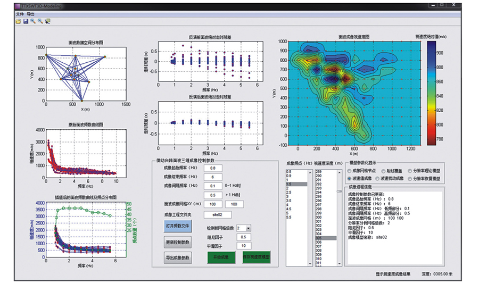Image resolution: width=479 pixels, height=283 pixels.
Task: Activate the data cursor tool icon
Action: click(48, 21)
